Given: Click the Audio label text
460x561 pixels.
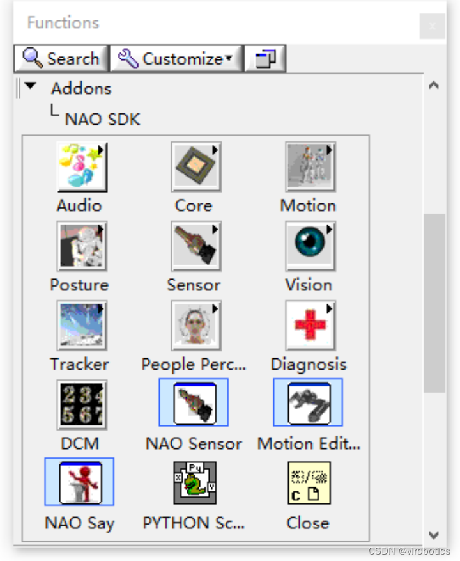Looking at the screenshot, I should coord(79,206).
